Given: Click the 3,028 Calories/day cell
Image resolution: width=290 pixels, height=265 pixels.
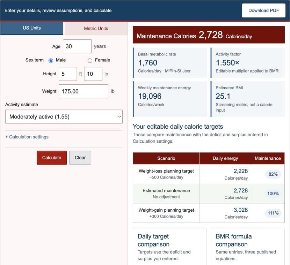Looking at the screenshot, I should [x=225, y=213].
